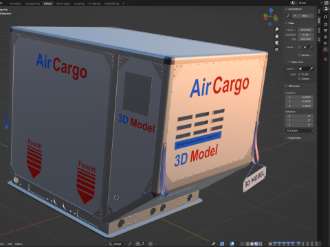Switch to the Game Logic workspace tab
330x247 pixels.
pos(63,3)
